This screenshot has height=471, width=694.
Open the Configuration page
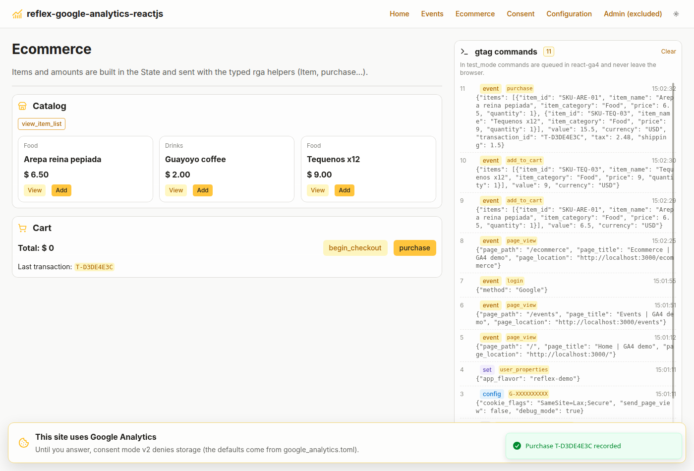click(x=569, y=14)
